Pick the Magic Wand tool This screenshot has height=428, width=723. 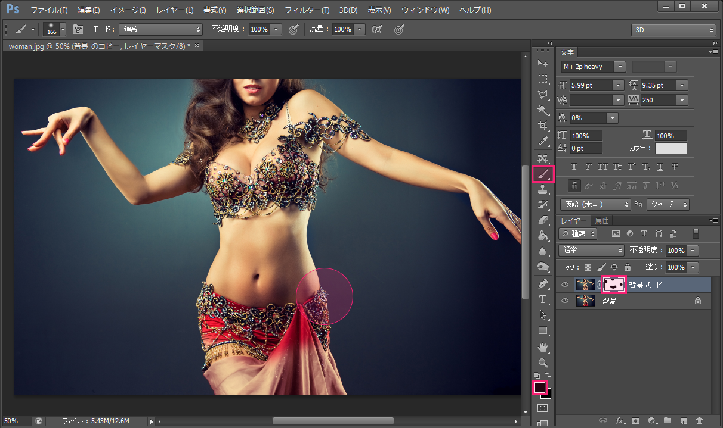pos(543,110)
